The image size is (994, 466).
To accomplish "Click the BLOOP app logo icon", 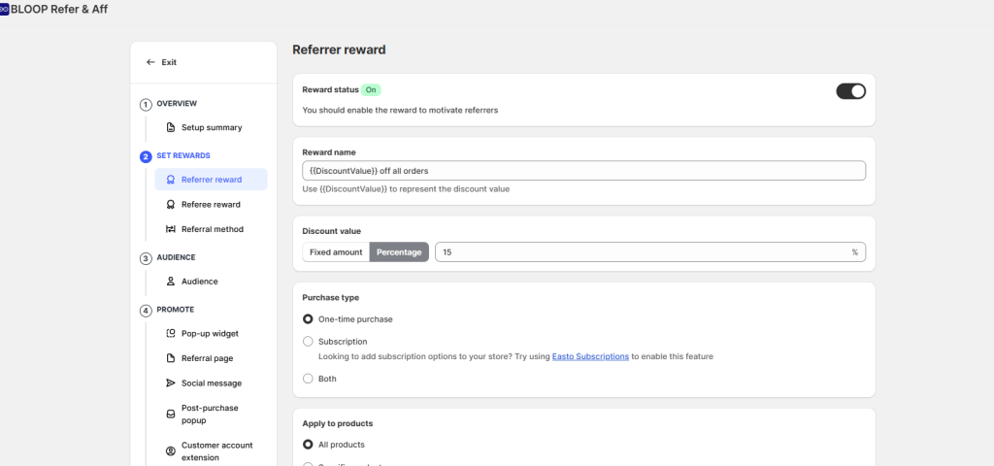I will tap(4, 10).
